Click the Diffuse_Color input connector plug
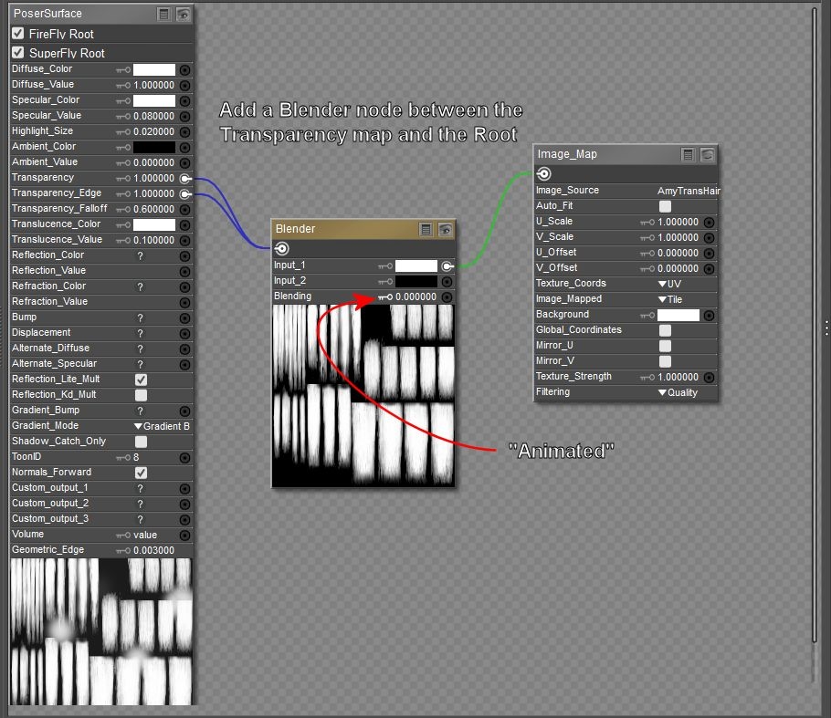Screen dimensions: 831x718 (x=184, y=69)
